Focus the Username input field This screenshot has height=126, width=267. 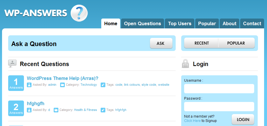[x=219, y=89]
